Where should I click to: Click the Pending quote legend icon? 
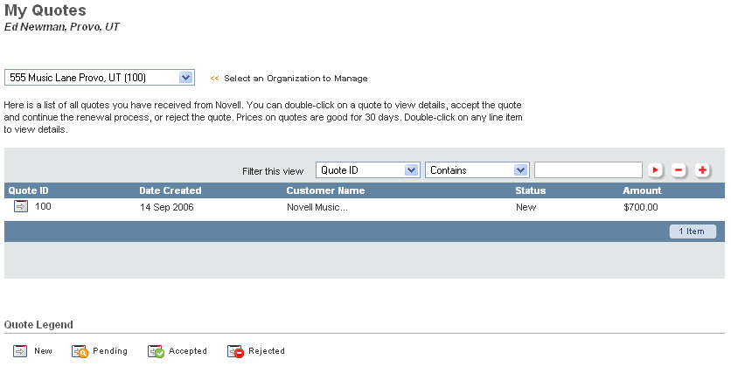pos(80,351)
